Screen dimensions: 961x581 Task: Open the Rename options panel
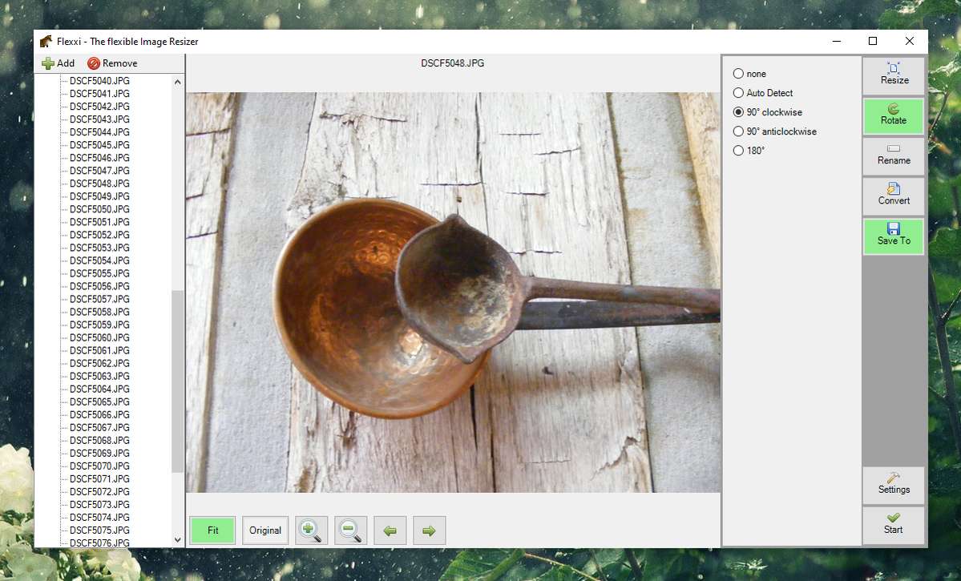click(x=894, y=156)
